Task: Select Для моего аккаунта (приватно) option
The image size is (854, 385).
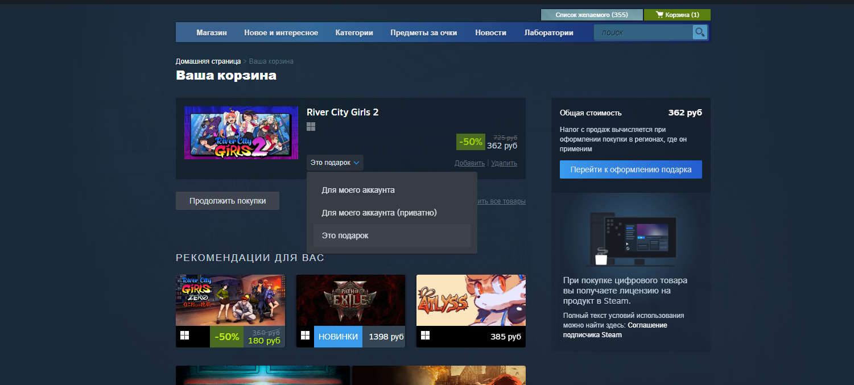Action: click(x=392, y=213)
